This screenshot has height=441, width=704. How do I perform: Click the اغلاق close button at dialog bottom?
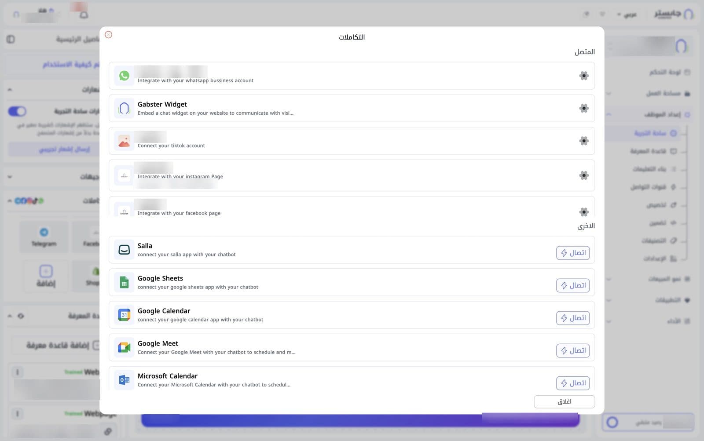tap(565, 401)
